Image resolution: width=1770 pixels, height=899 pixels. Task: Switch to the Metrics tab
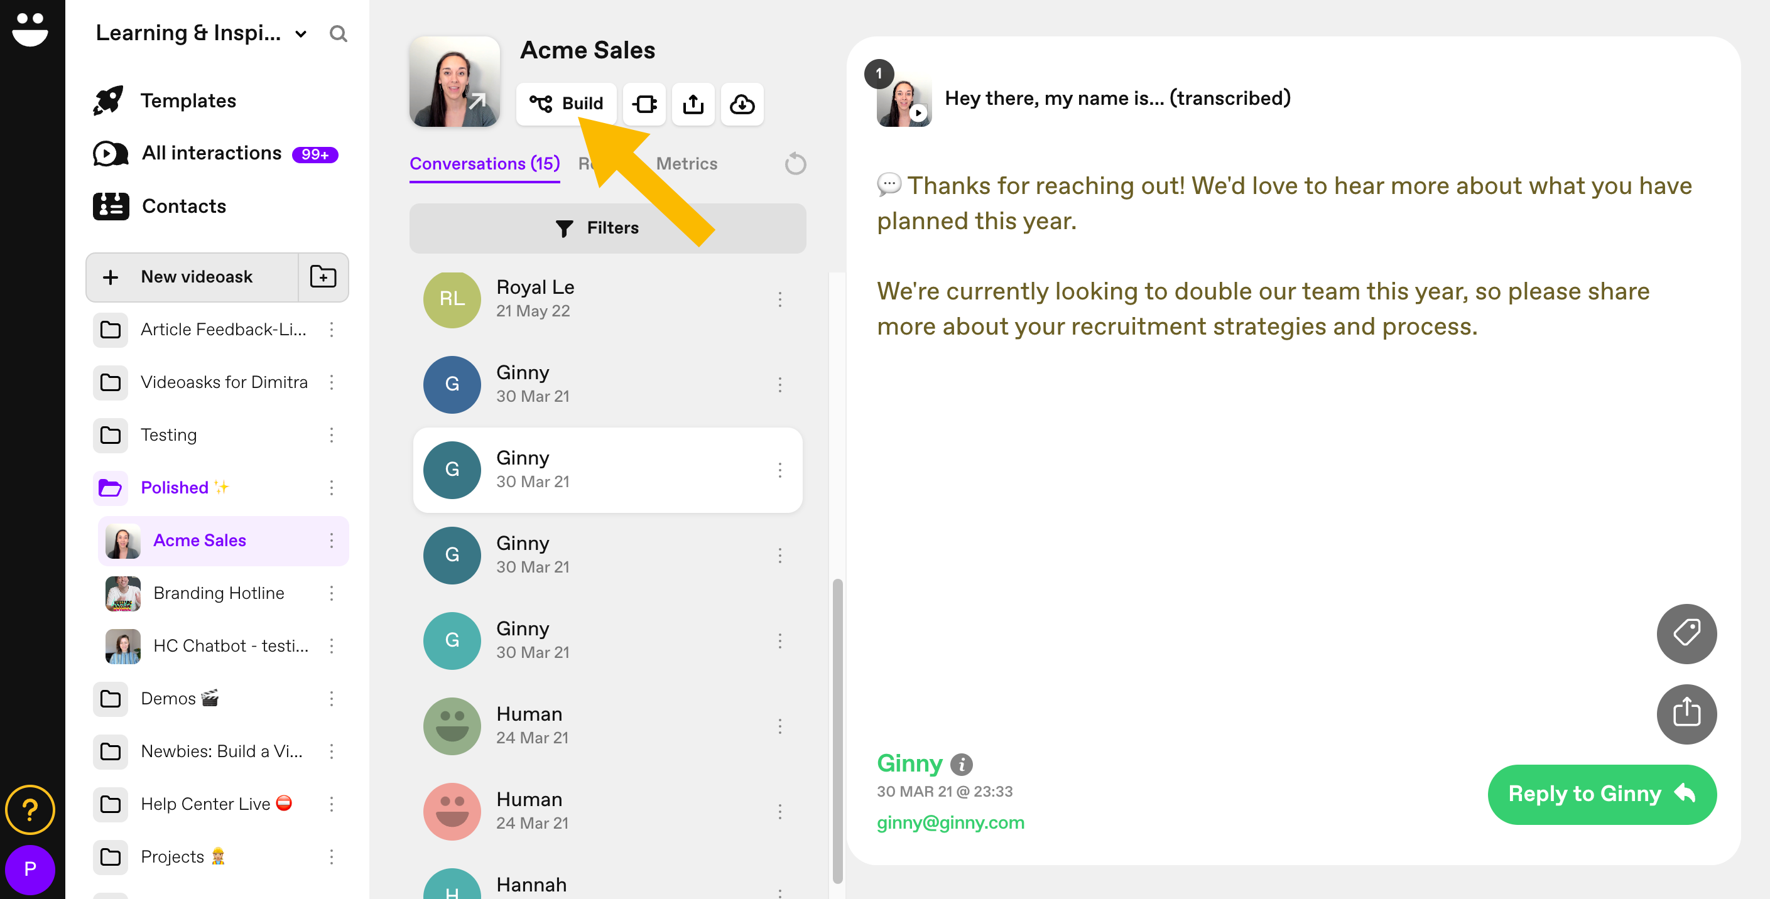(687, 164)
